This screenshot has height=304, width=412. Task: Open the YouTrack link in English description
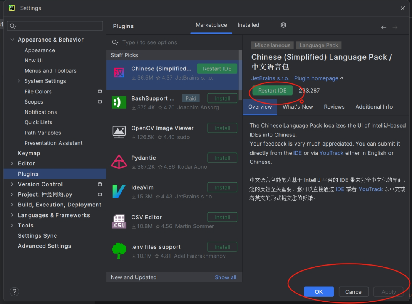click(331, 153)
